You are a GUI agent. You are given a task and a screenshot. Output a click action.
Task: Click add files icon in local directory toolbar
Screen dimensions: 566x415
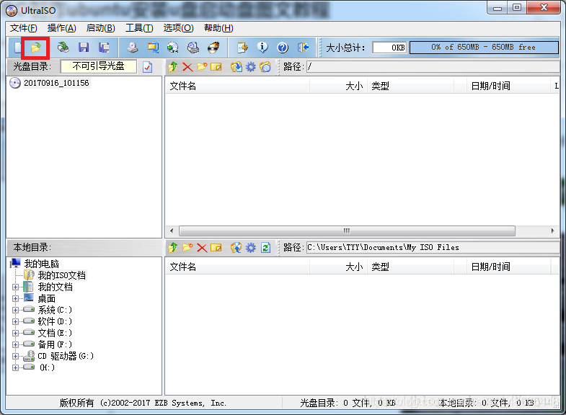pos(236,248)
